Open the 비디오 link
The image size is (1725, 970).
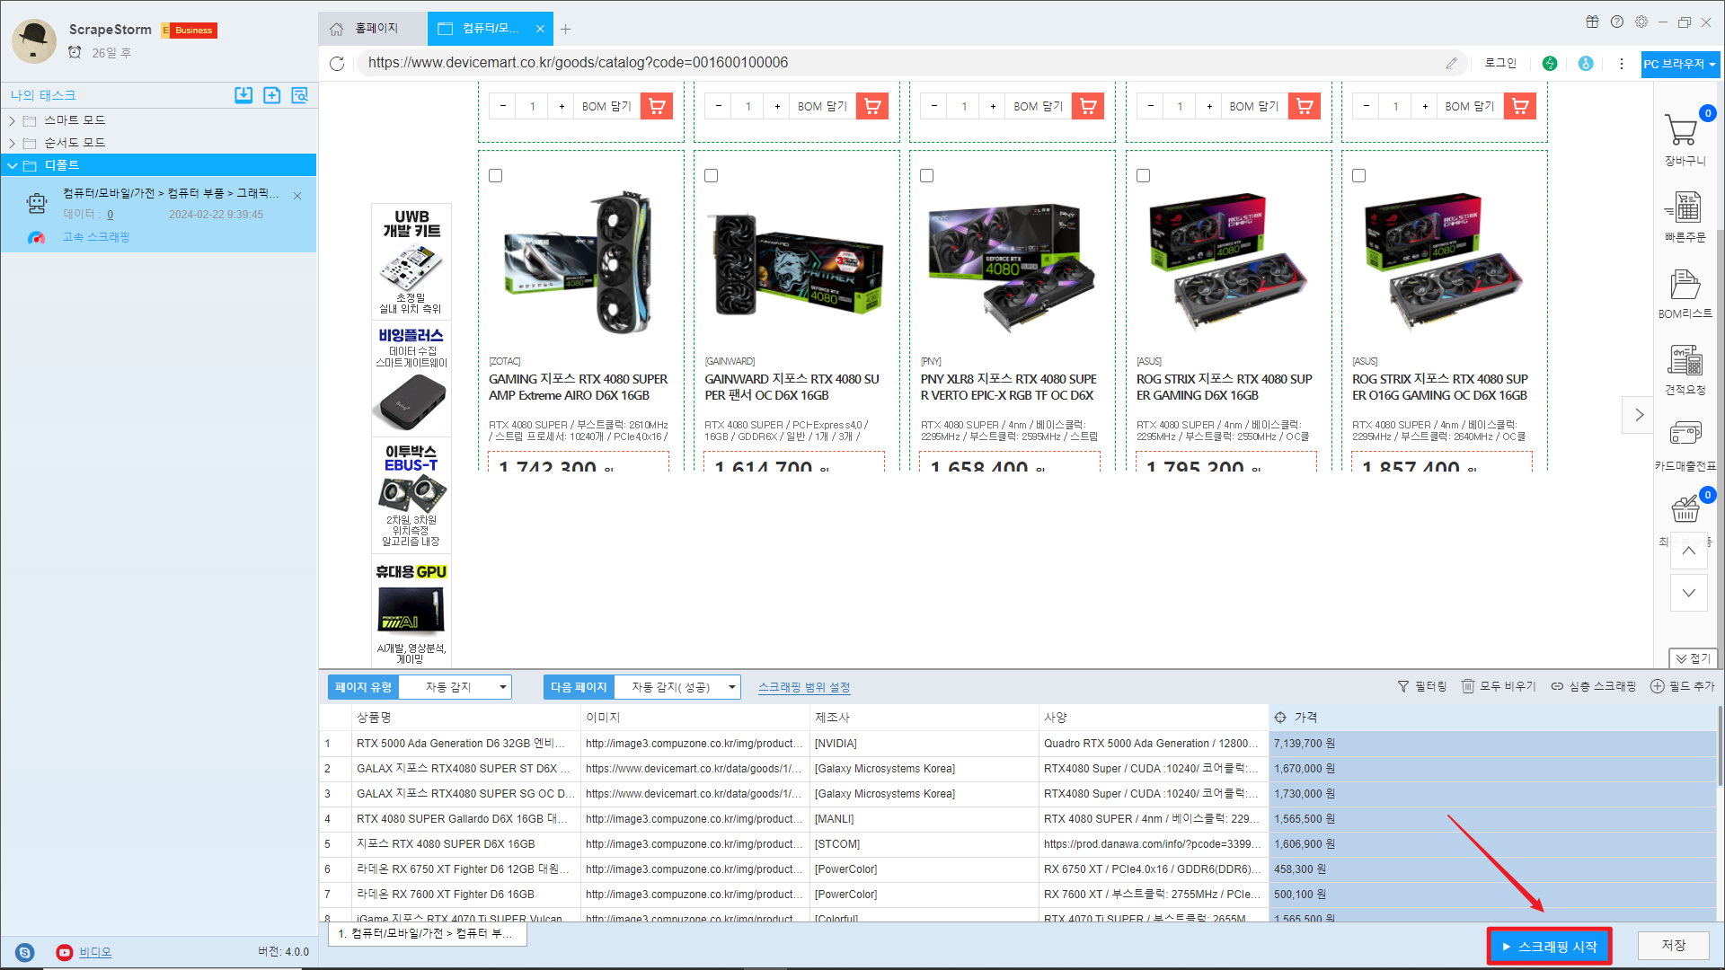pos(95,952)
